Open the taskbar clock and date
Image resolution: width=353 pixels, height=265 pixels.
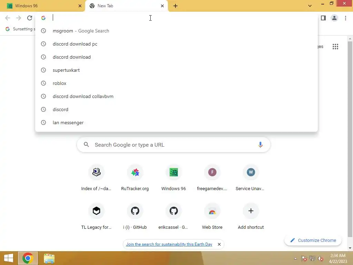338,258
